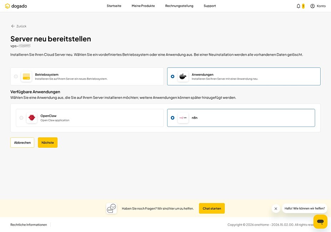Click the Chat starten button
331x232 pixels.
pos(212,208)
